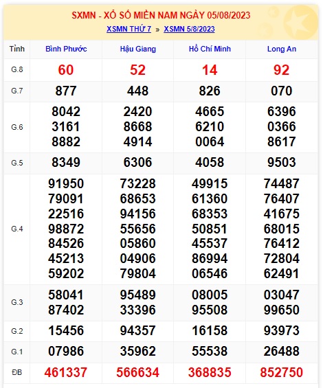Select G.1 number 26488

281,352
